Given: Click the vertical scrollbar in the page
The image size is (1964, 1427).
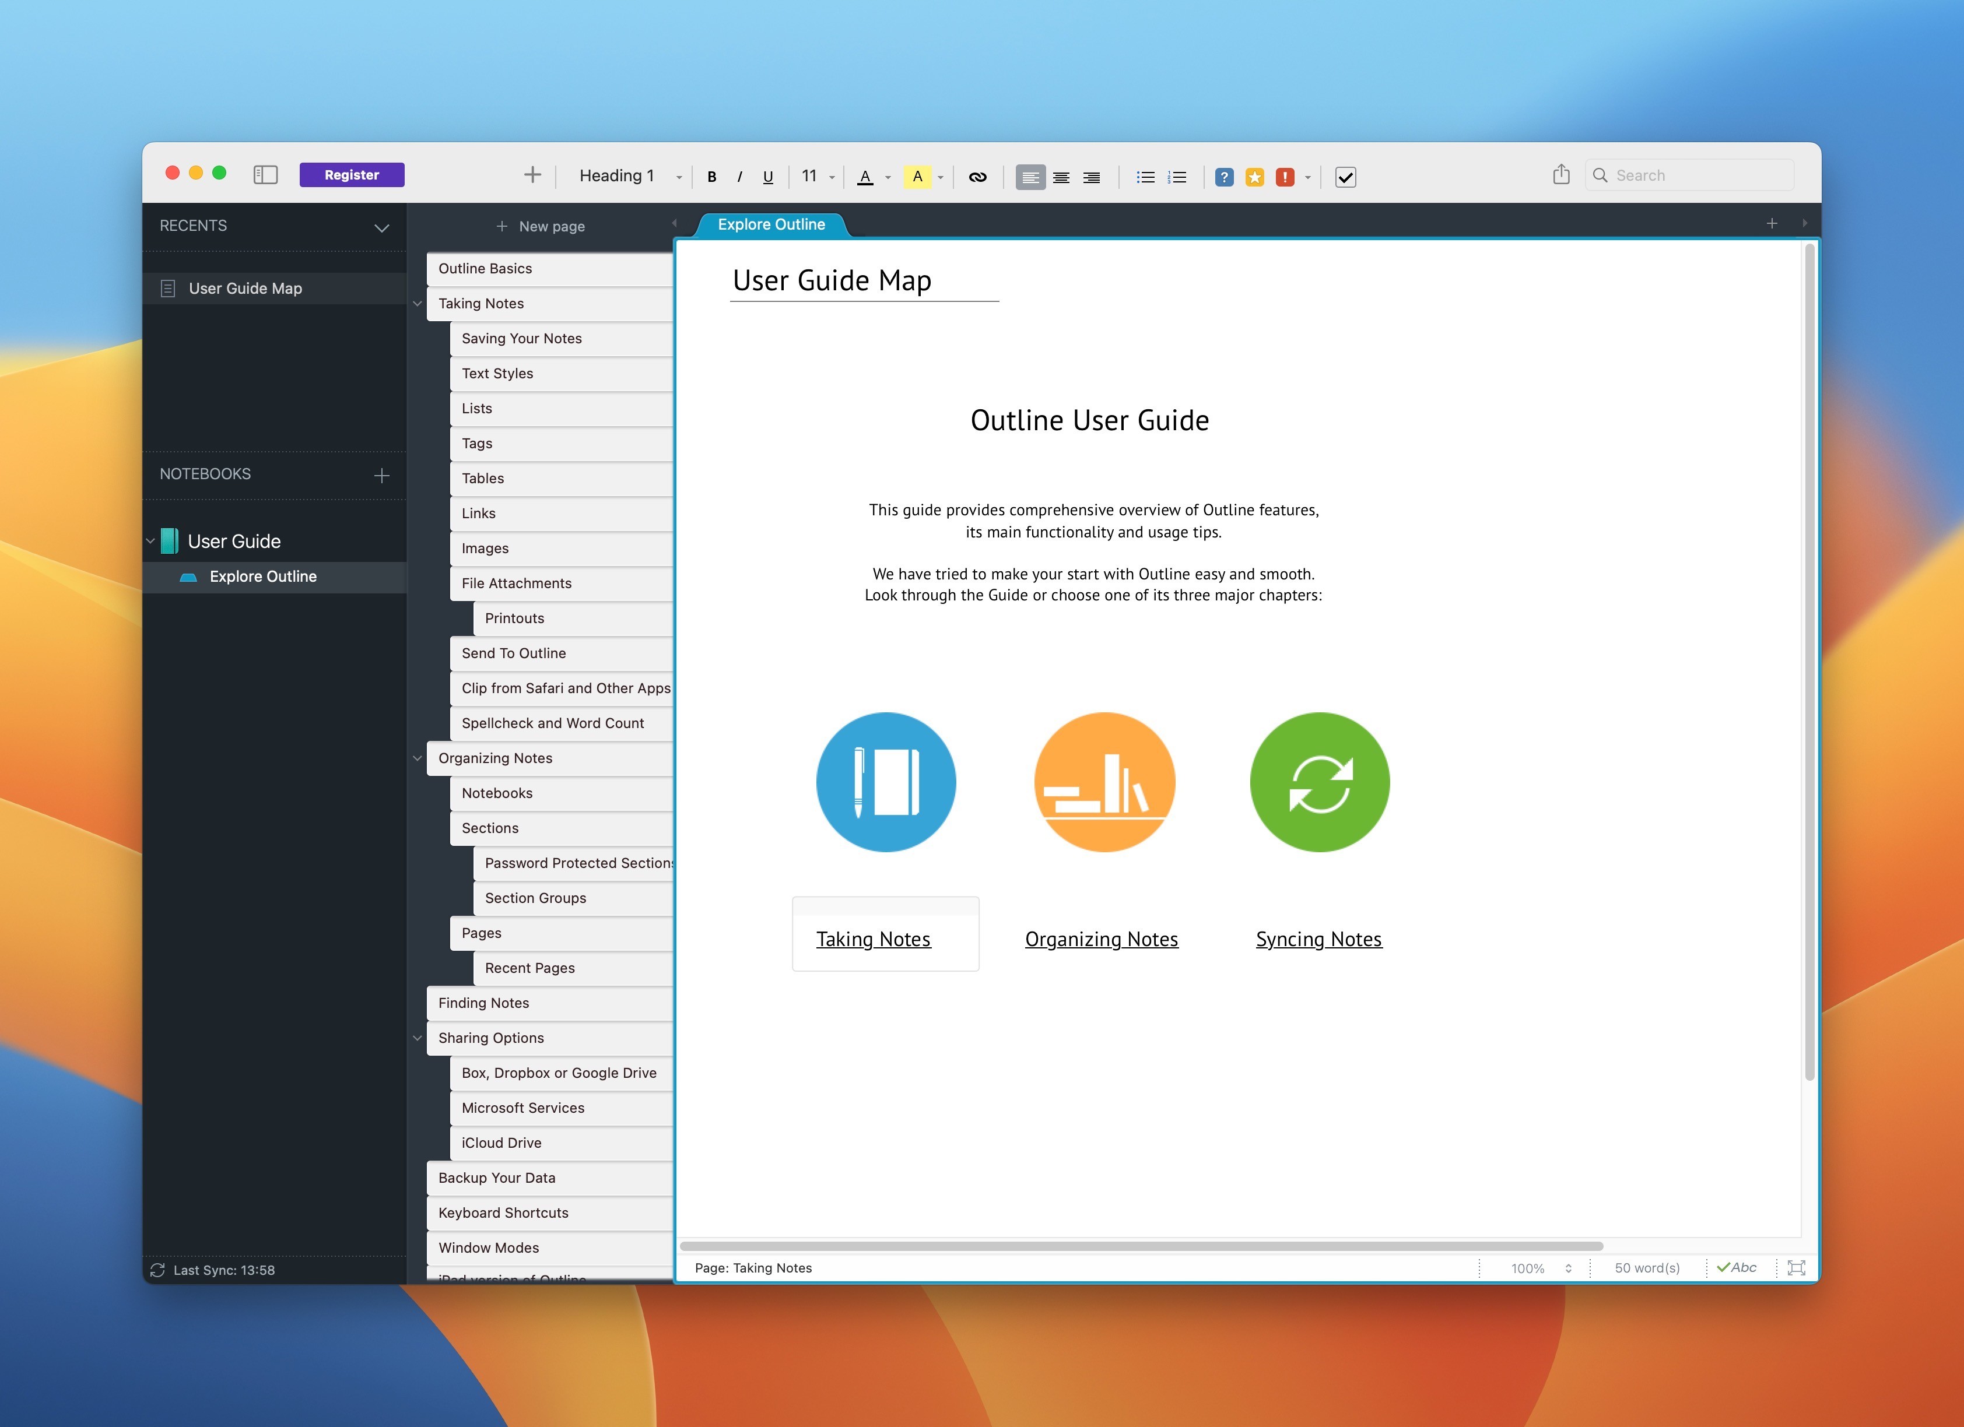Looking at the screenshot, I should 1809,662.
